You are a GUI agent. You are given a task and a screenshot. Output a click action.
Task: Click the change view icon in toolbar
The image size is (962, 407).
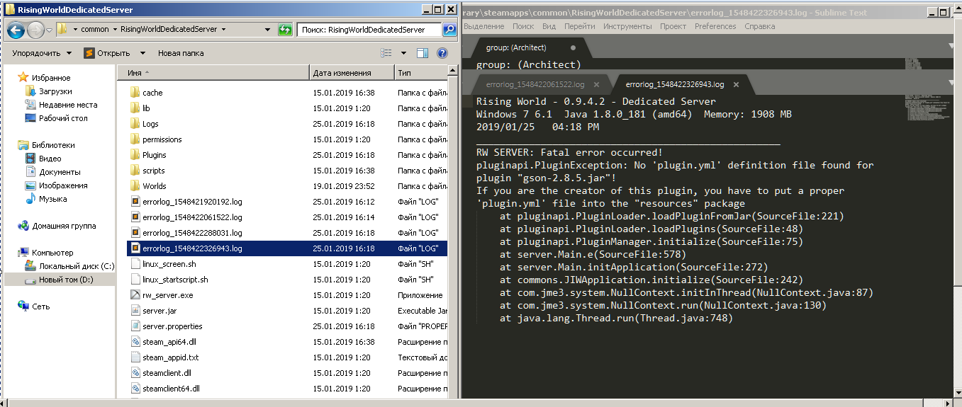click(386, 53)
